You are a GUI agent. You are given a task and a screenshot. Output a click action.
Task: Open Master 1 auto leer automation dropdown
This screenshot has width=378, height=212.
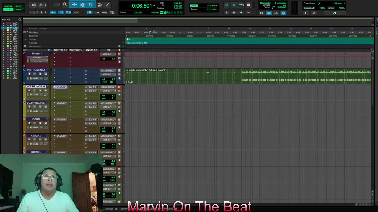click(x=39, y=61)
